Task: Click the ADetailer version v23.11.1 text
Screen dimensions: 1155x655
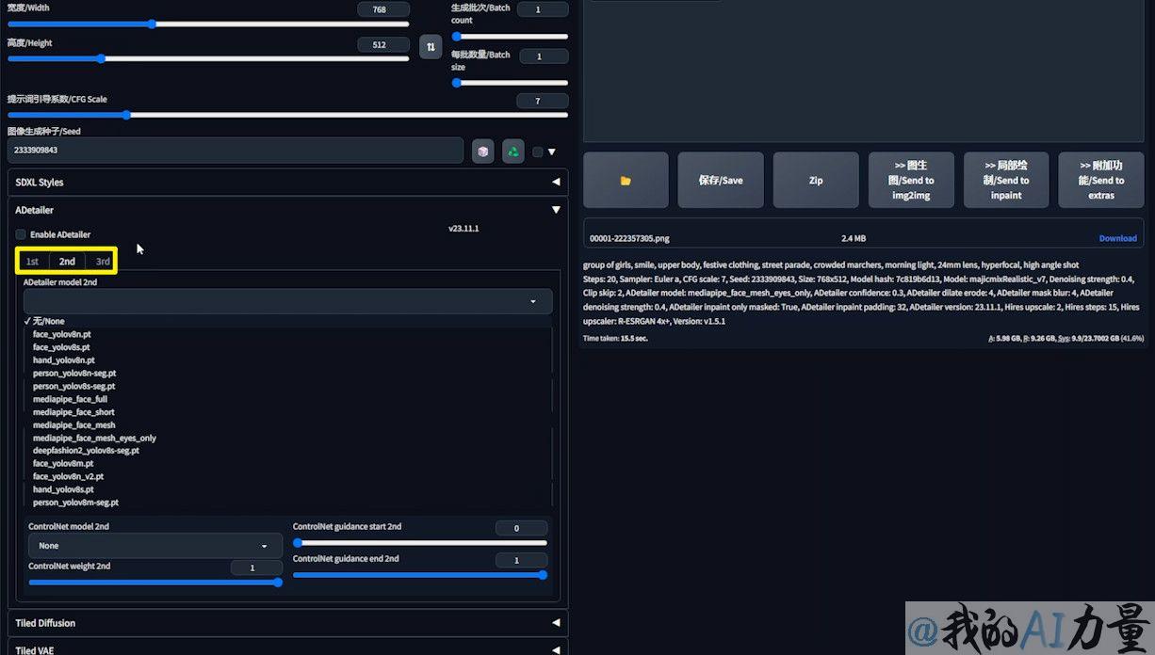Action: 464,229
